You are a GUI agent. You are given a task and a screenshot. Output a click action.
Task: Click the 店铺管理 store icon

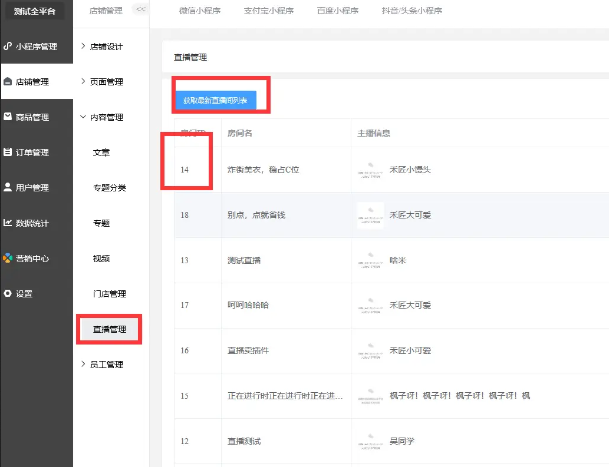tap(8, 82)
